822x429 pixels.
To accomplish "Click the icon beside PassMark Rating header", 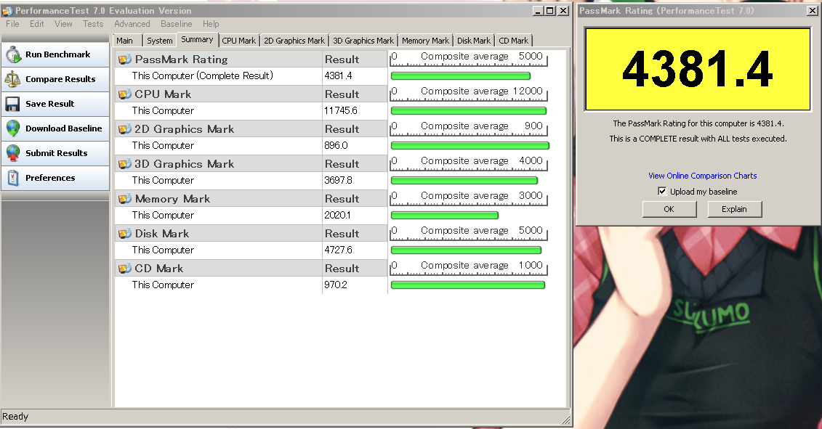I will [x=125, y=60].
